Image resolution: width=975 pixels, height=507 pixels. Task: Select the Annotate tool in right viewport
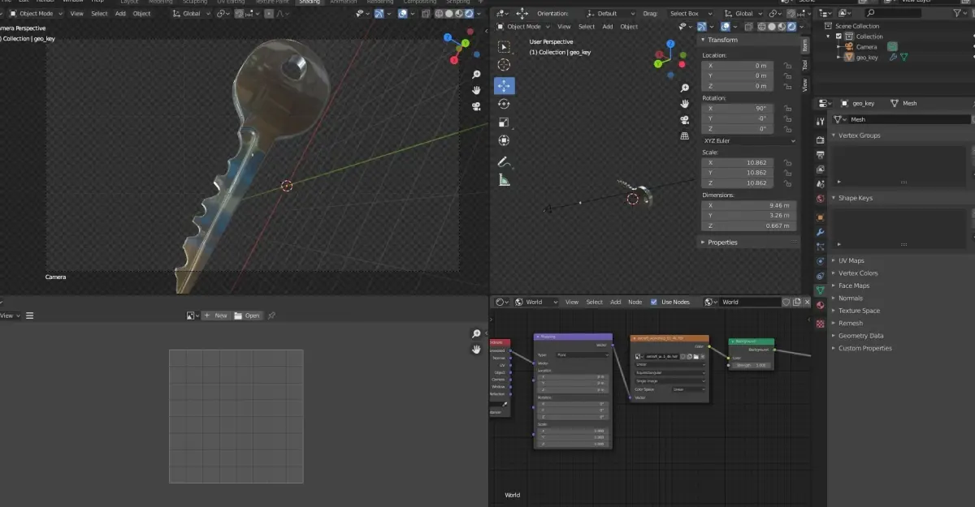[504, 161]
